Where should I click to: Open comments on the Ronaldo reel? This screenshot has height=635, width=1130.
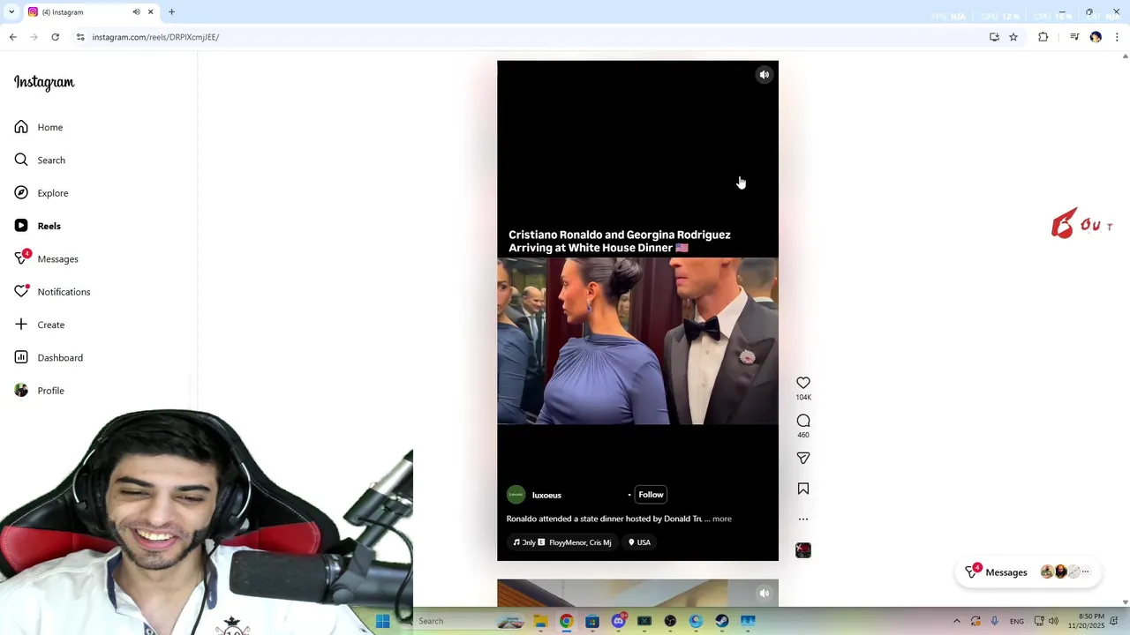coord(803,421)
